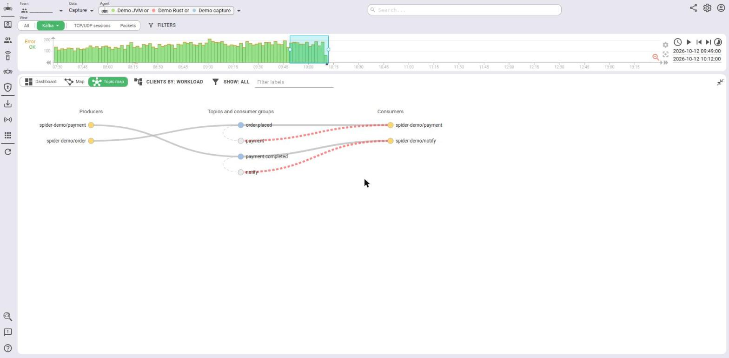Focus the Search field at the top
The height and width of the screenshot is (358, 729).
click(464, 10)
